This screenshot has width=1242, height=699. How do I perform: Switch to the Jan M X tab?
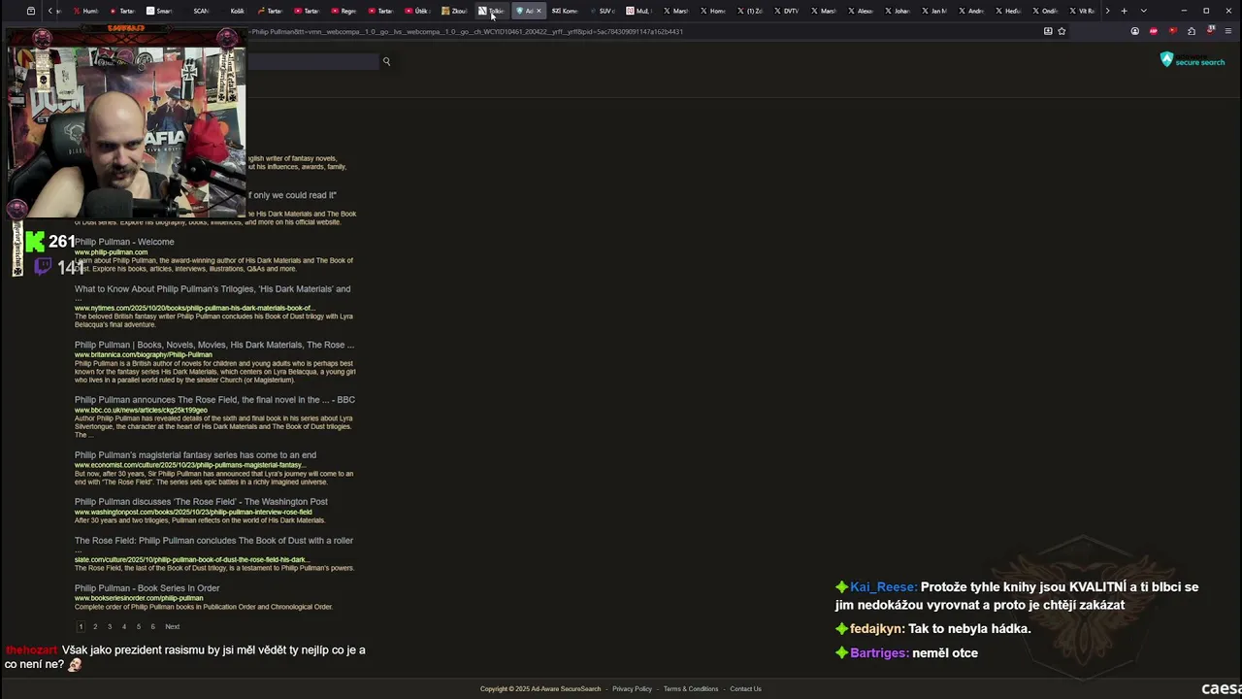coord(933,11)
